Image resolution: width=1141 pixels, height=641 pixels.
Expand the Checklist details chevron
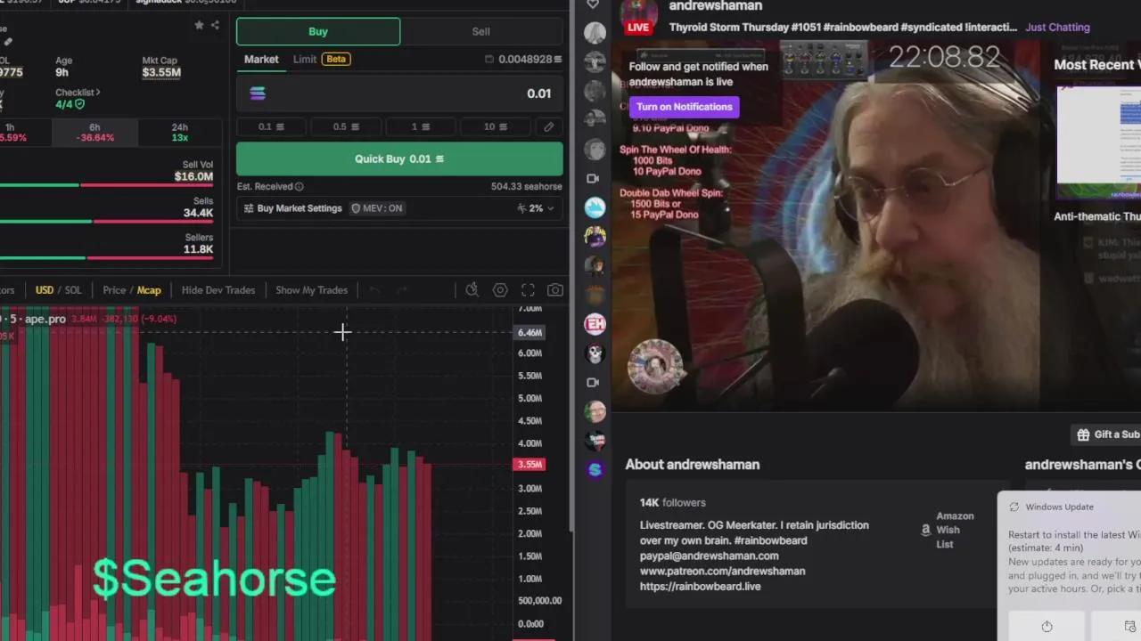98,93
